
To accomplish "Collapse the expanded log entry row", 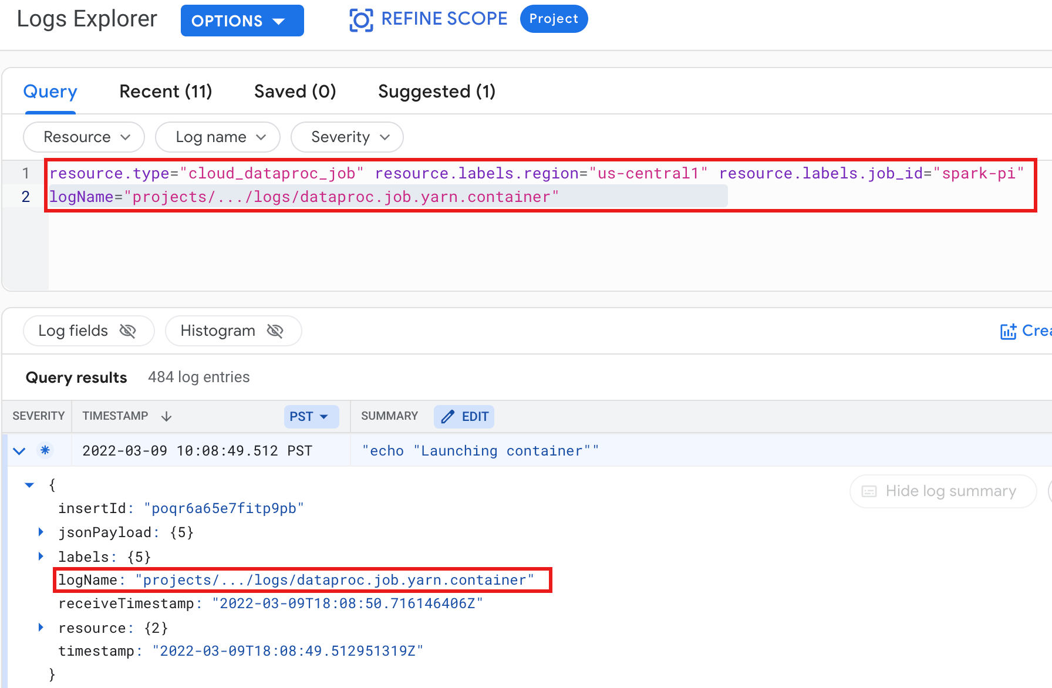I will [19, 451].
